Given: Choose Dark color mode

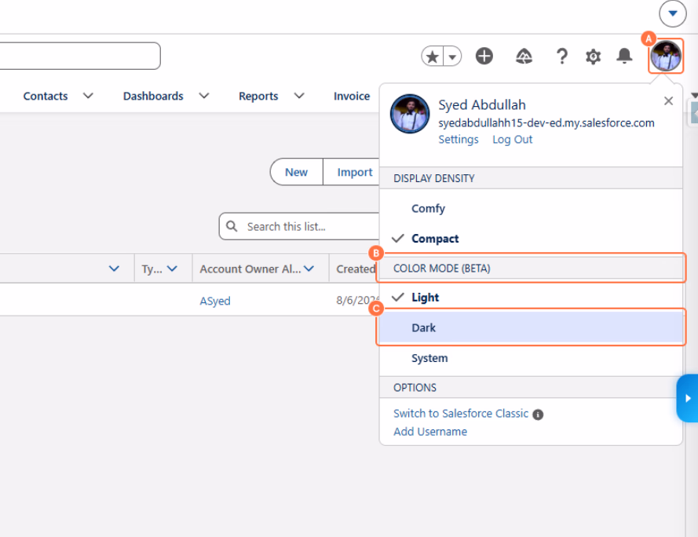Looking at the screenshot, I should [x=531, y=327].
